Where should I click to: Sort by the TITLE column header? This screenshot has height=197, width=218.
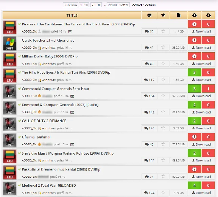tap(72, 15)
